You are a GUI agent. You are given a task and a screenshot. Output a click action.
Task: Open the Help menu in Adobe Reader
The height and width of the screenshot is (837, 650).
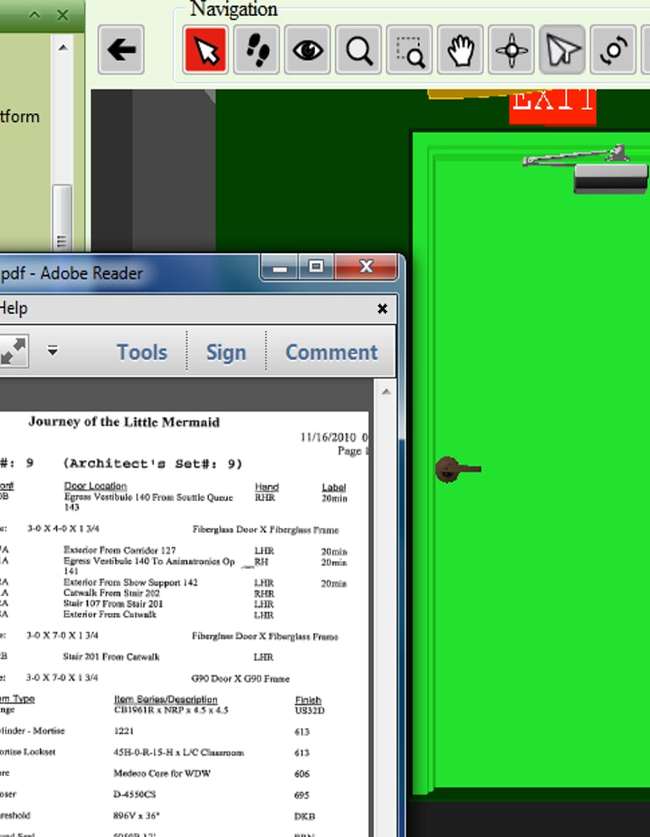pyautogui.click(x=14, y=308)
